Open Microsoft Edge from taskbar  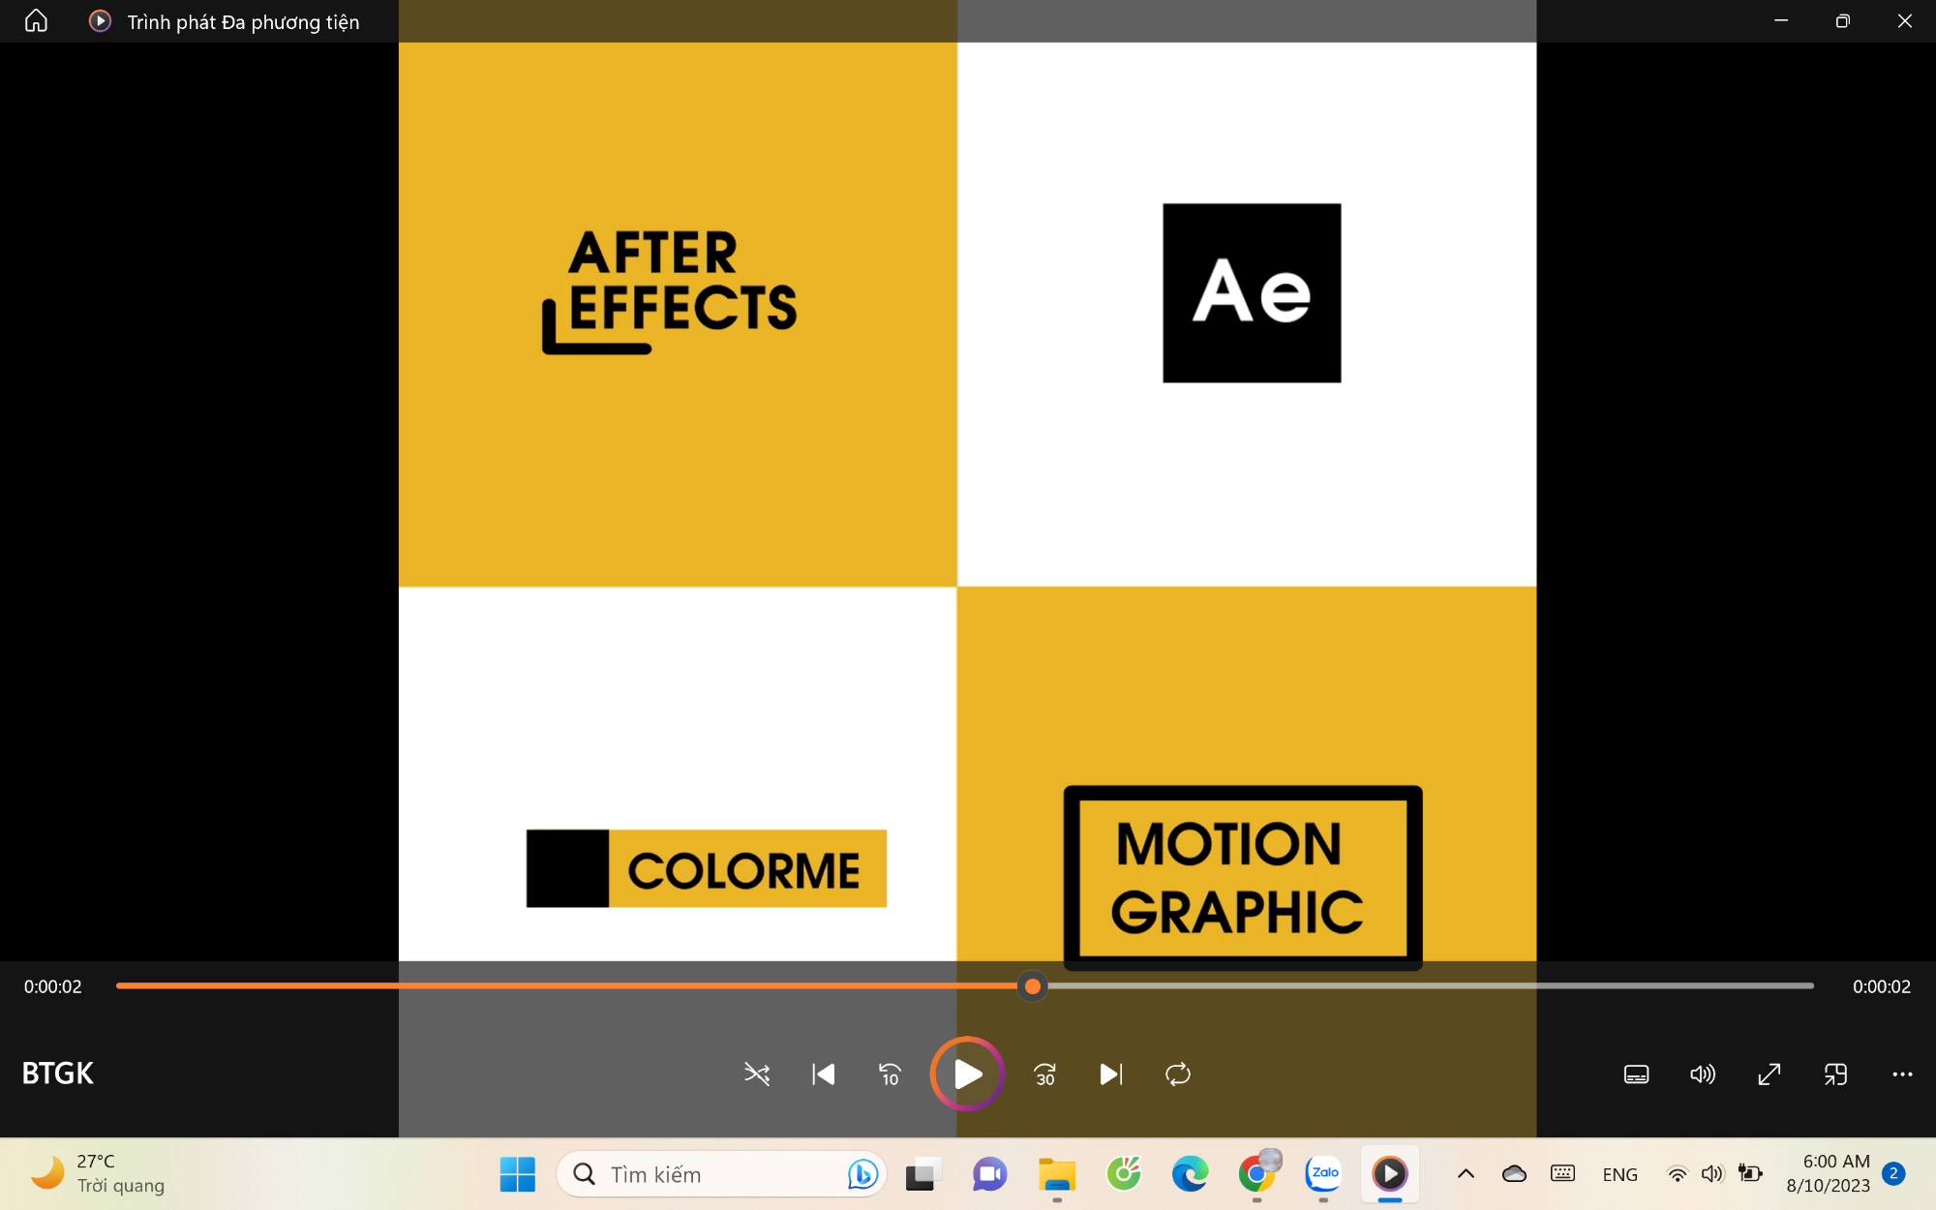point(1190,1174)
